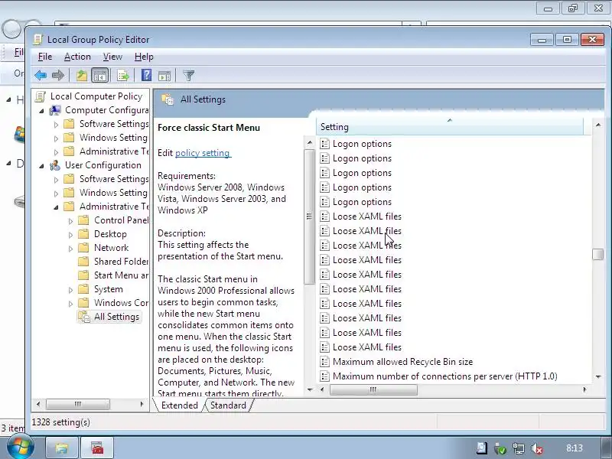Click the Forward arrow toolbar icon
This screenshot has height=459, width=612.
(x=58, y=75)
